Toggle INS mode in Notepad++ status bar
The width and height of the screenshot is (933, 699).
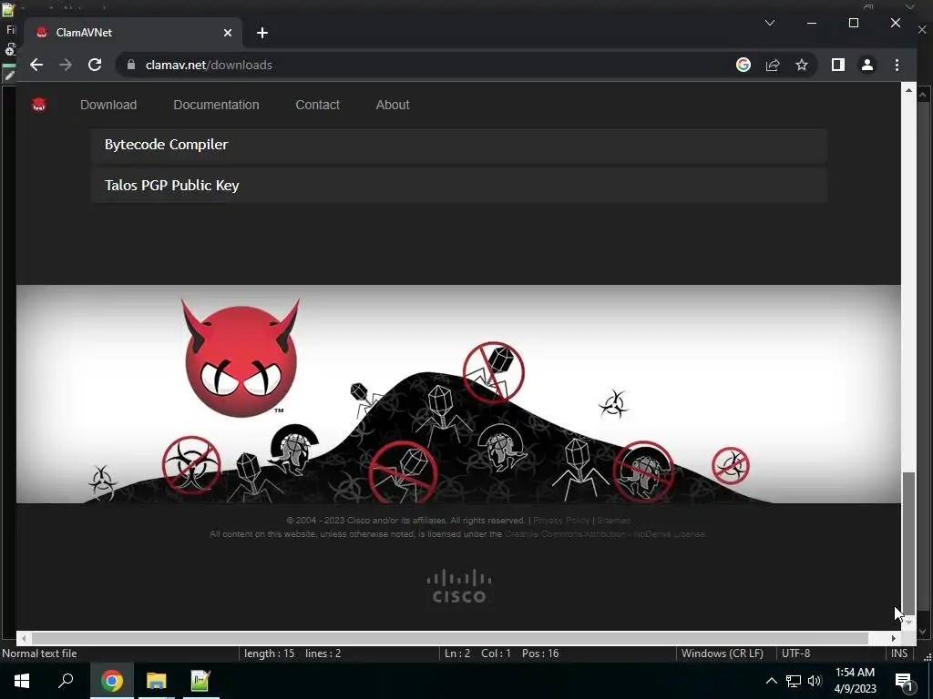tap(899, 653)
